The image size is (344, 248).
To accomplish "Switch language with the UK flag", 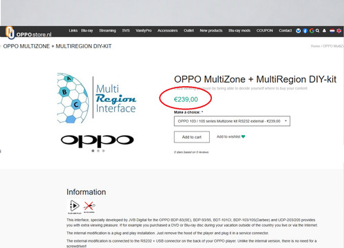I will pyautogui.click(x=338, y=30).
